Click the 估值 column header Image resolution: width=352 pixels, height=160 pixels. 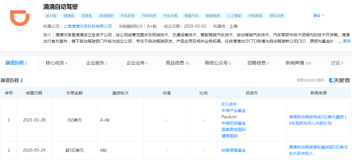166,93
